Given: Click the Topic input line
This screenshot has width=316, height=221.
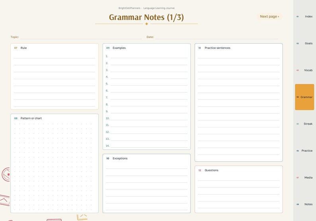Looking at the screenshot, I should point(81,37).
